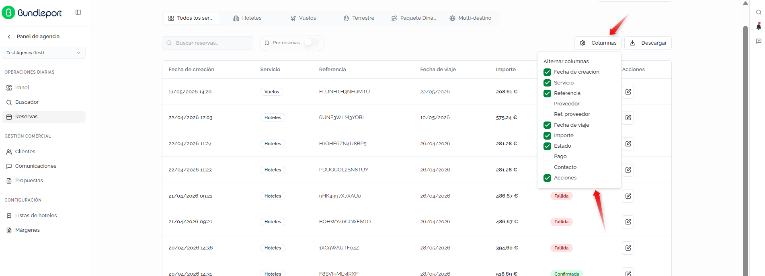This screenshot has width=765, height=276.
Task: Open Panel in the sidebar
Action: pyautogui.click(x=43, y=88)
